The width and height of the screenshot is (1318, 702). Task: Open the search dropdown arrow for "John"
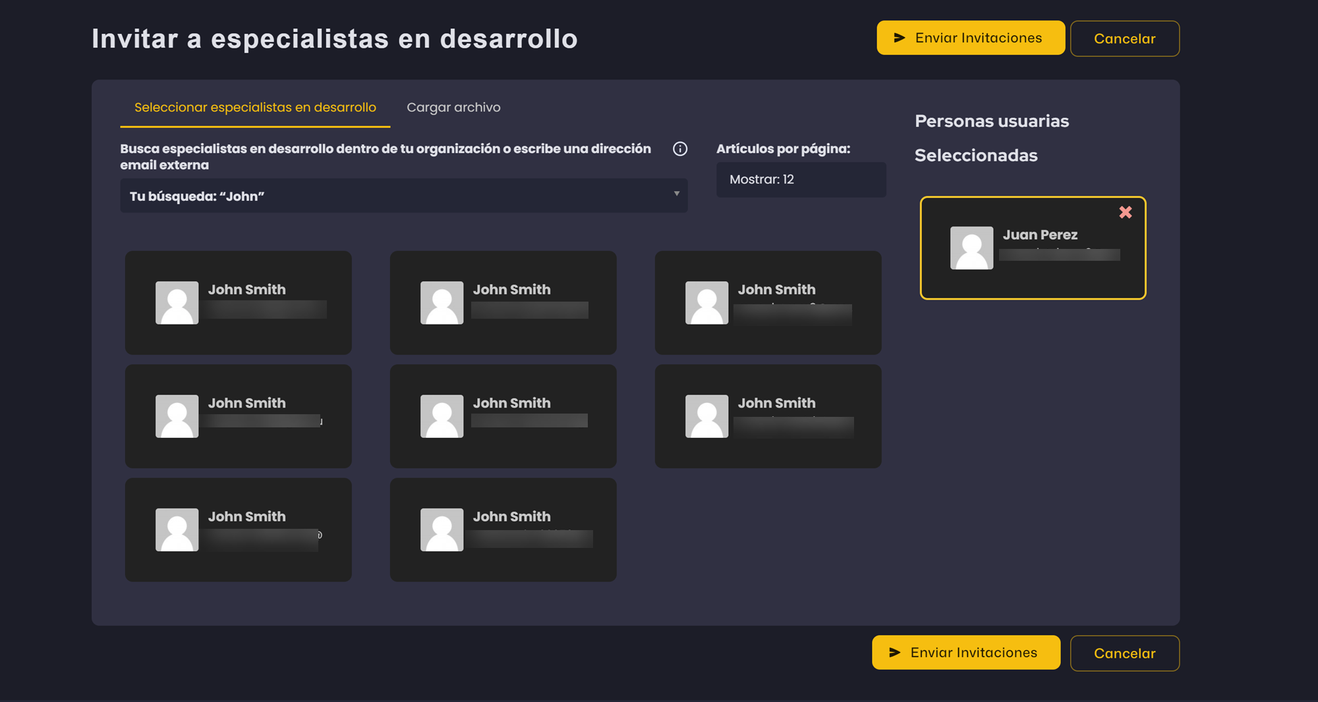676,194
